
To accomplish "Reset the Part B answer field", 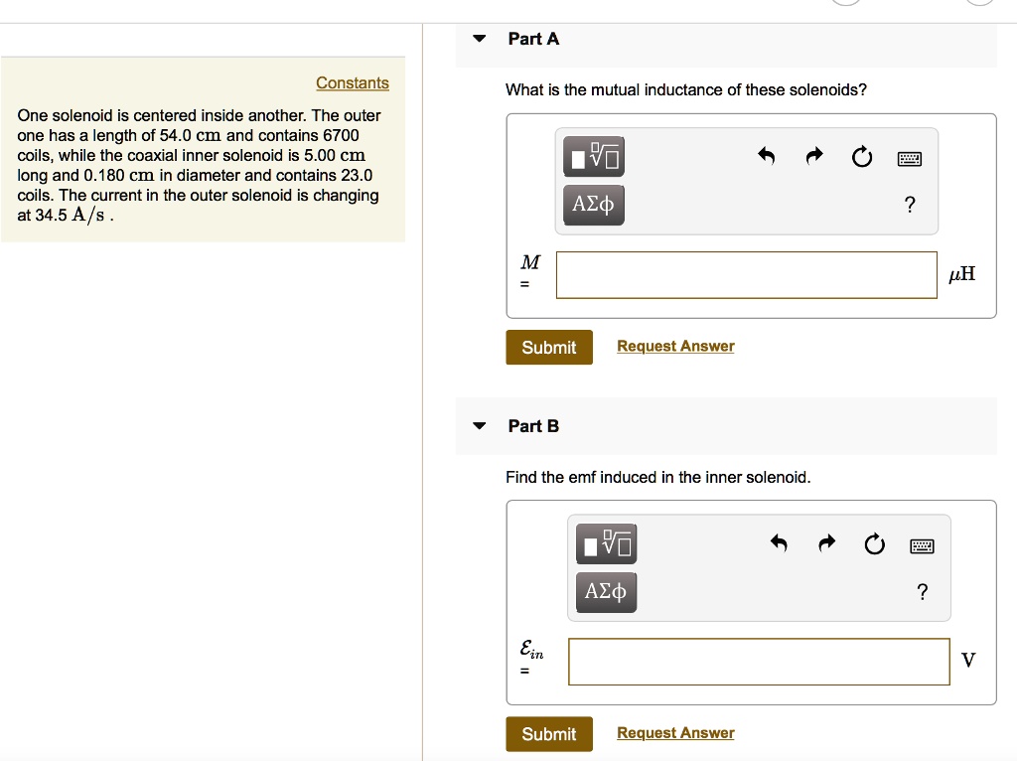I will 874,543.
